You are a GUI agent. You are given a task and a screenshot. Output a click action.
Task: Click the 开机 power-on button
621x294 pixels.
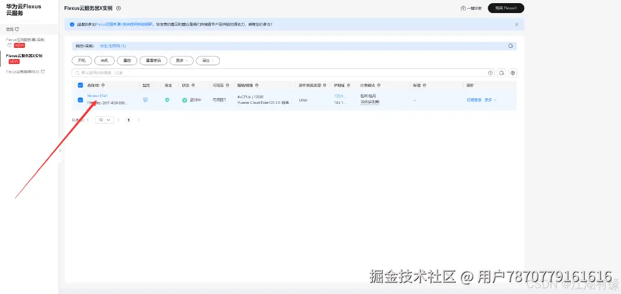[81, 61]
